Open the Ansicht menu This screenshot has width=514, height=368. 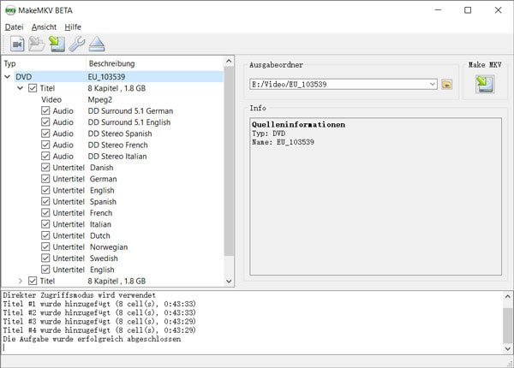coord(44,27)
